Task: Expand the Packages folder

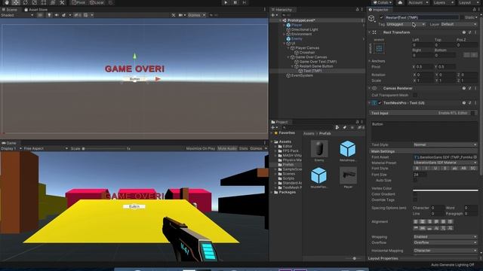Action: click(x=272, y=193)
